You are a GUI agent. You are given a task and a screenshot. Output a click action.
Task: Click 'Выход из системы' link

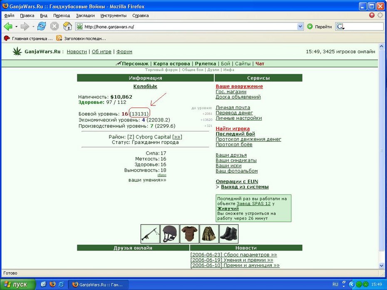[245, 187]
